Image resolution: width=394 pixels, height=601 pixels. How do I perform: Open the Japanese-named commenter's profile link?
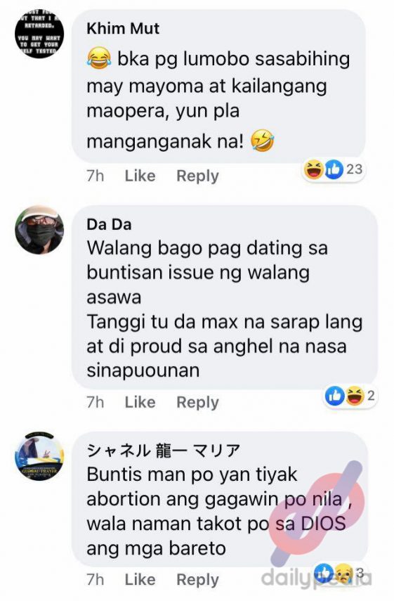point(164,451)
